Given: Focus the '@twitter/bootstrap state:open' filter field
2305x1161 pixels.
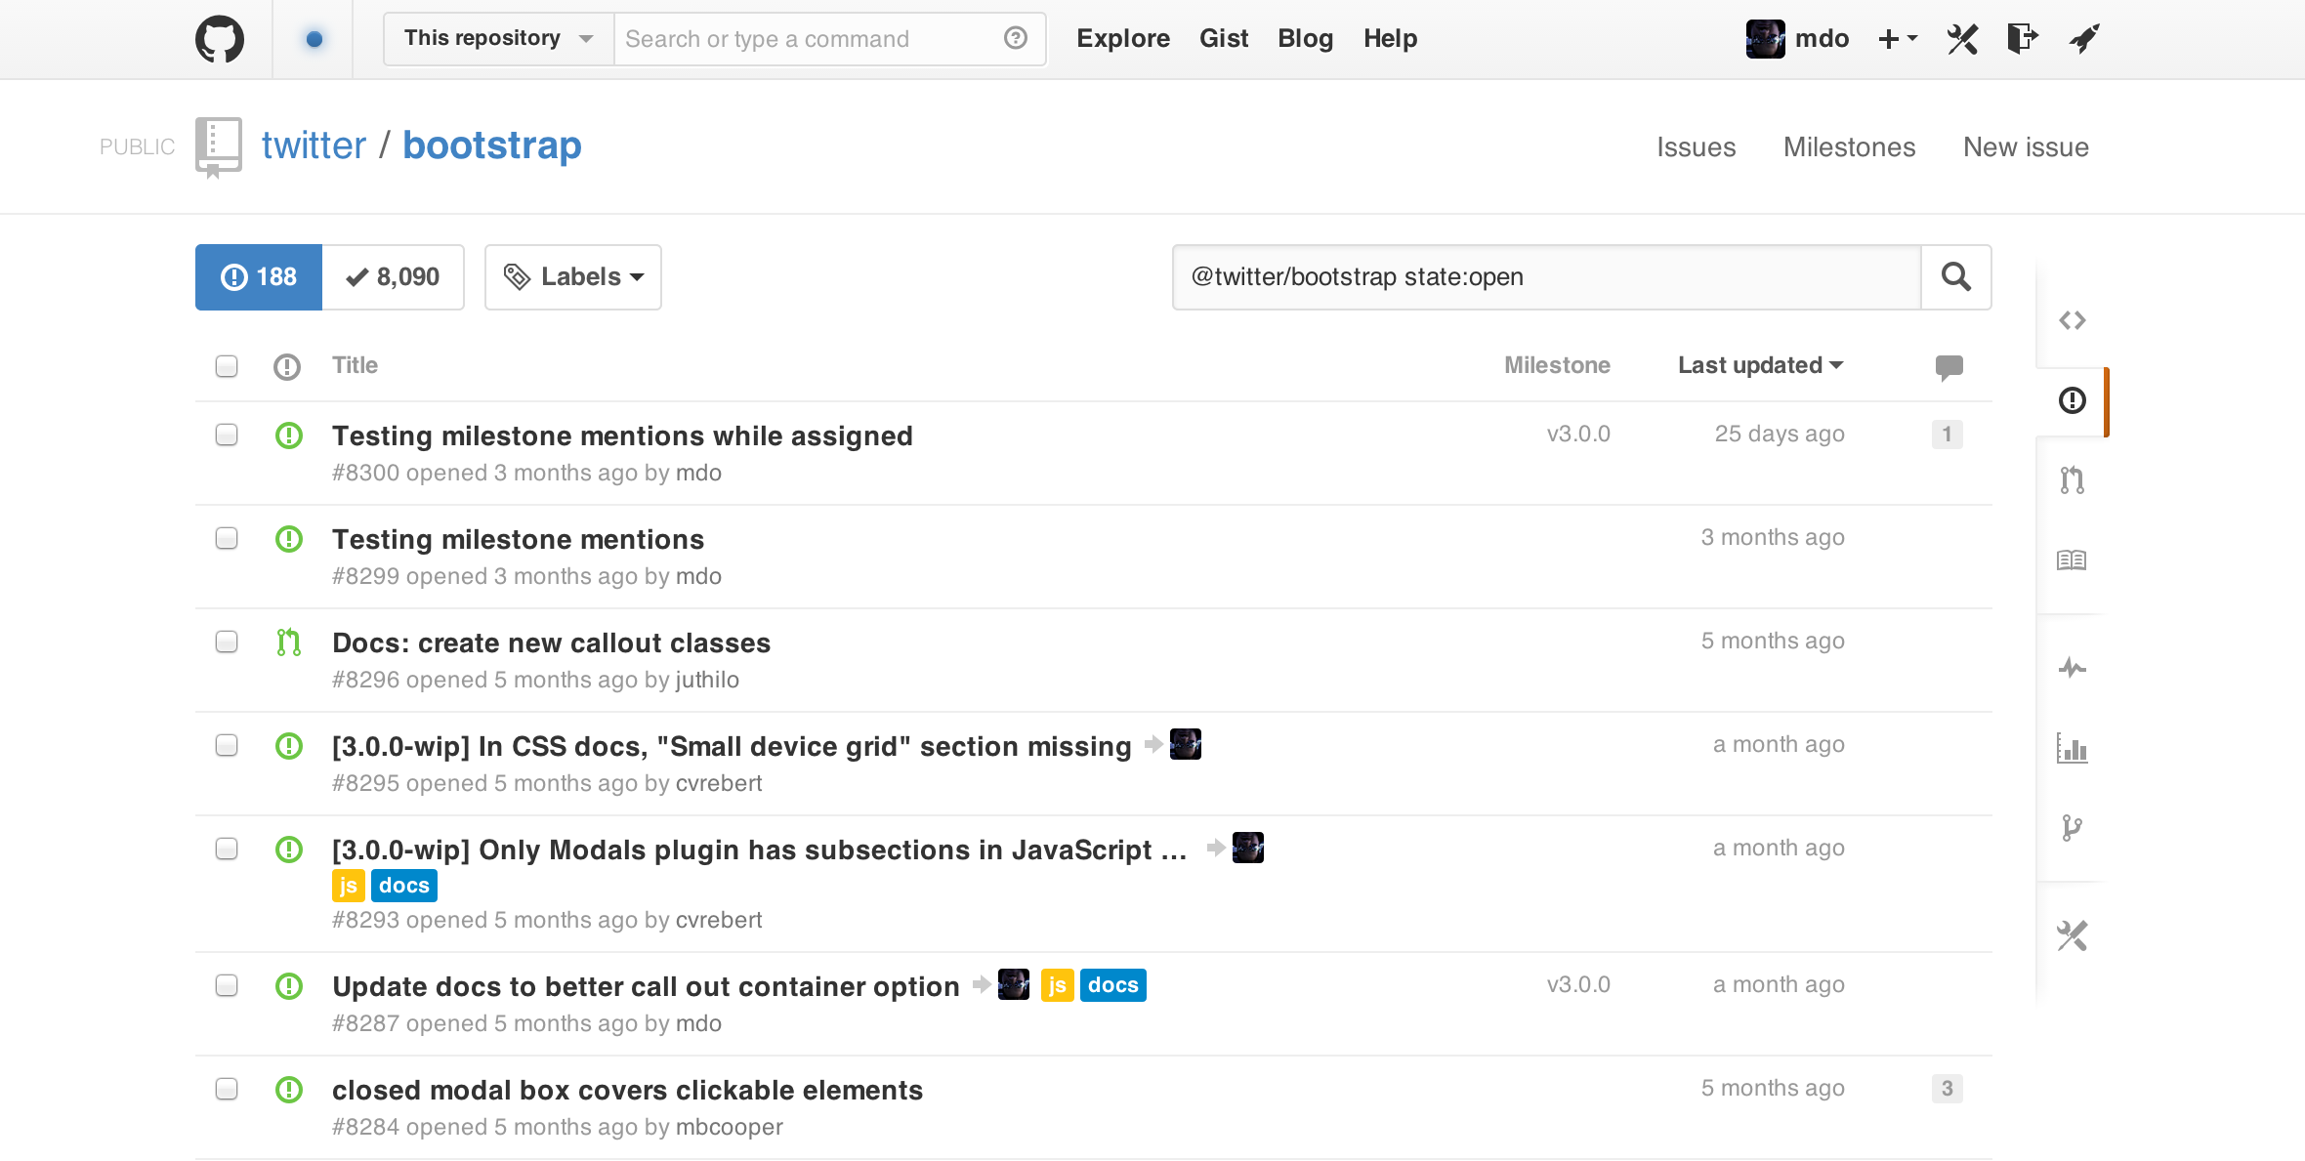Looking at the screenshot, I should coord(1547,277).
